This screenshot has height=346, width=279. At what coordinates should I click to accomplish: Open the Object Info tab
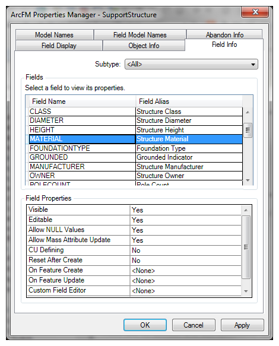pos(144,46)
